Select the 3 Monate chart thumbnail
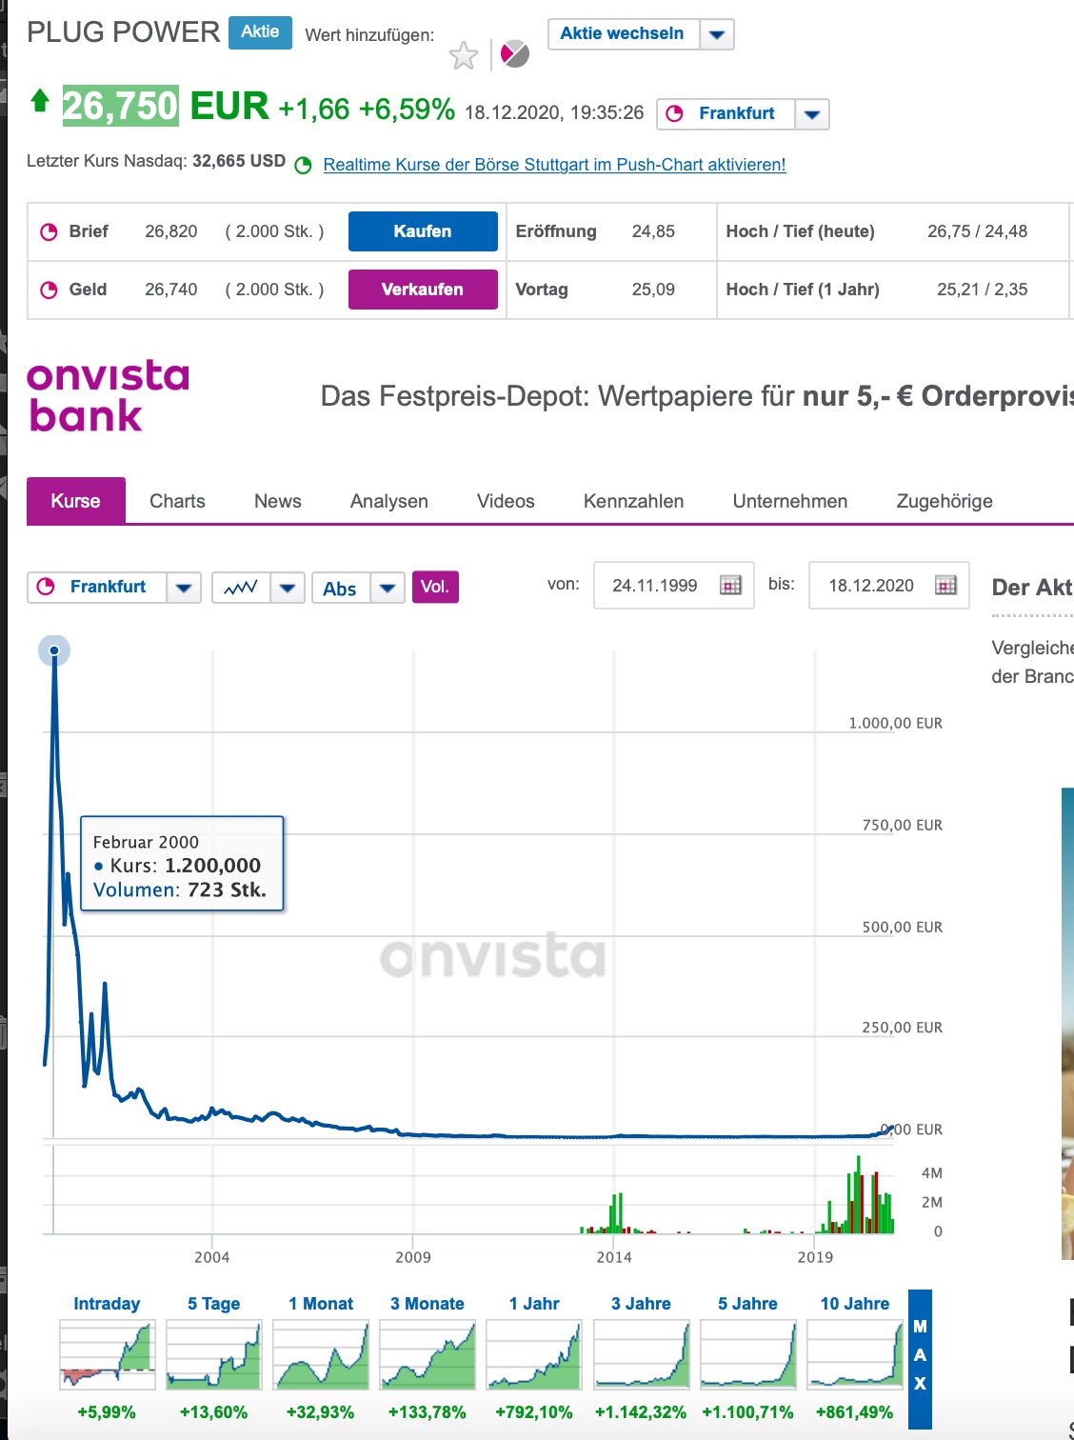This screenshot has height=1440, width=1074. point(428,1355)
